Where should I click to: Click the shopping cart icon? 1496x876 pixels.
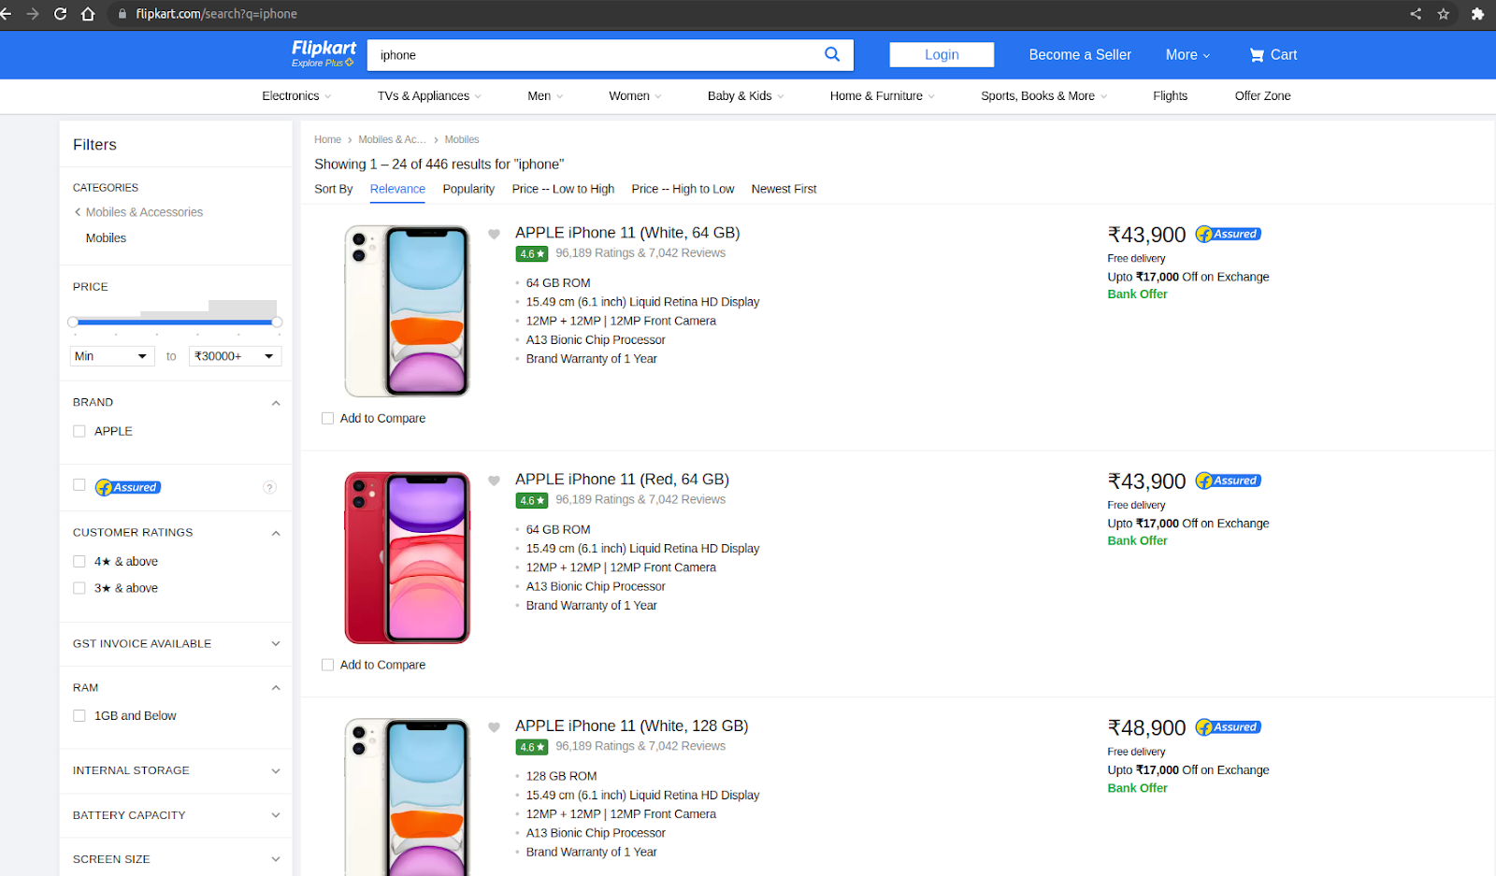pos(1257,55)
